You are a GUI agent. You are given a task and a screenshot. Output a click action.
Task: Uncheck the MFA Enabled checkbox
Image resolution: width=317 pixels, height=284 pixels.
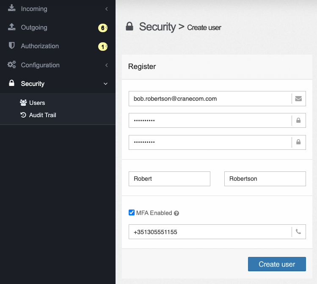pos(132,212)
